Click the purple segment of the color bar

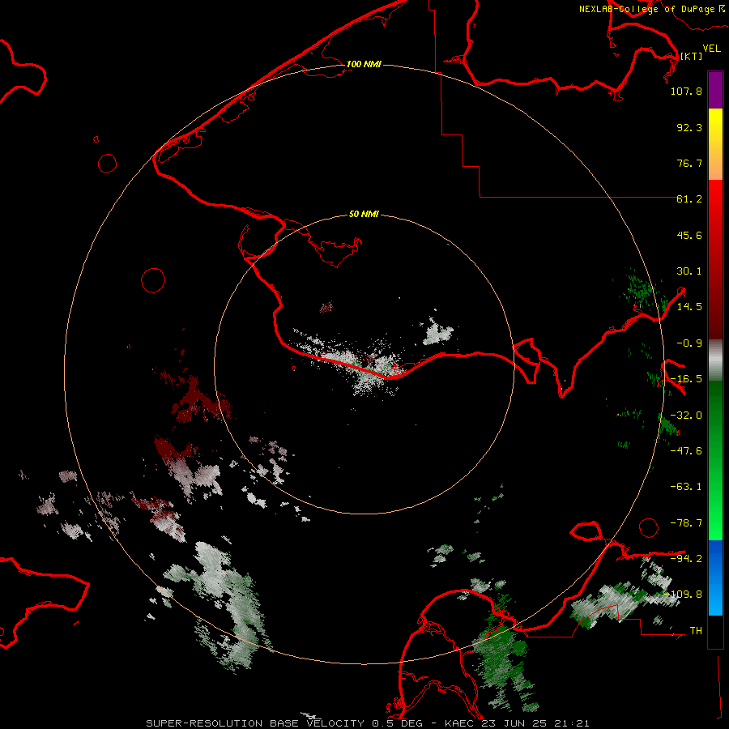pos(715,90)
